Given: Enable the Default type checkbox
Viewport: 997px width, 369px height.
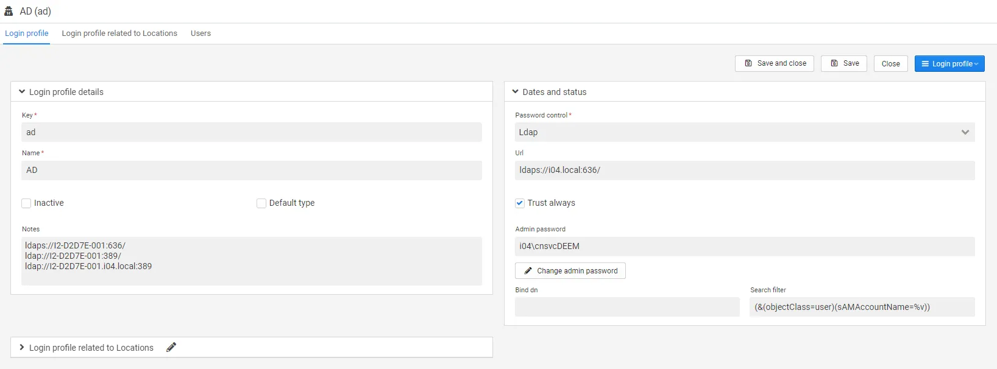Looking at the screenshot, I should tap(261, 203).
